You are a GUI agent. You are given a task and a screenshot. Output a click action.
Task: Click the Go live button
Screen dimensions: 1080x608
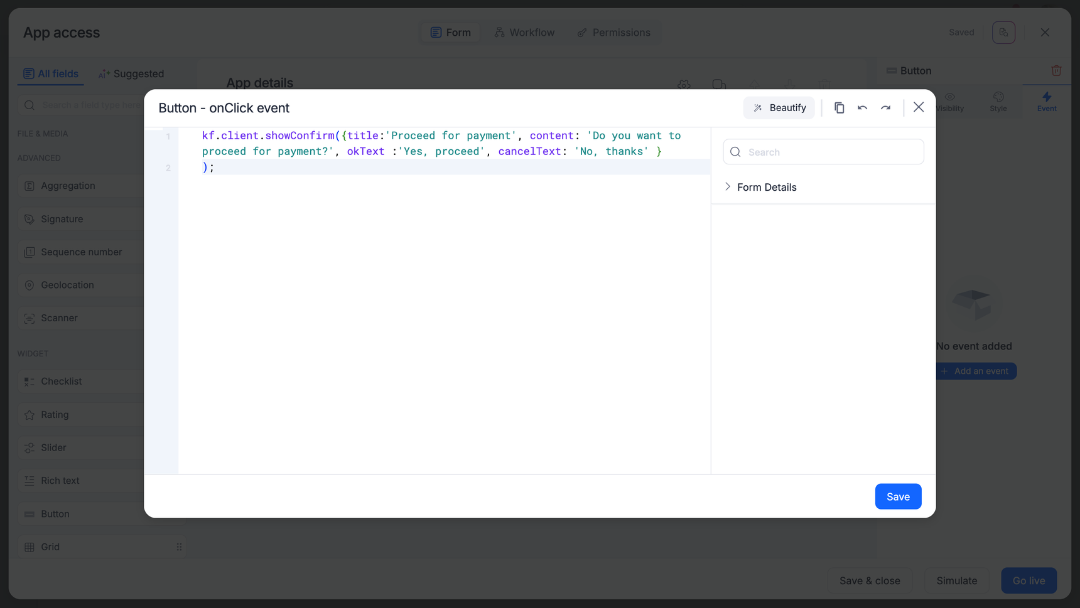[x=1028, y=580]
